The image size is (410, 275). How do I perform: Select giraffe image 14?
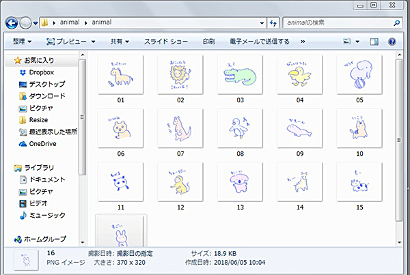pos(300,182)
